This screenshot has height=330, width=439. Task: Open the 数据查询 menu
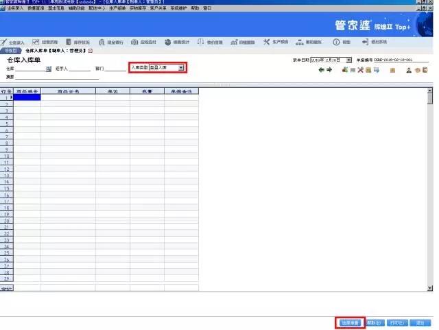36,8
